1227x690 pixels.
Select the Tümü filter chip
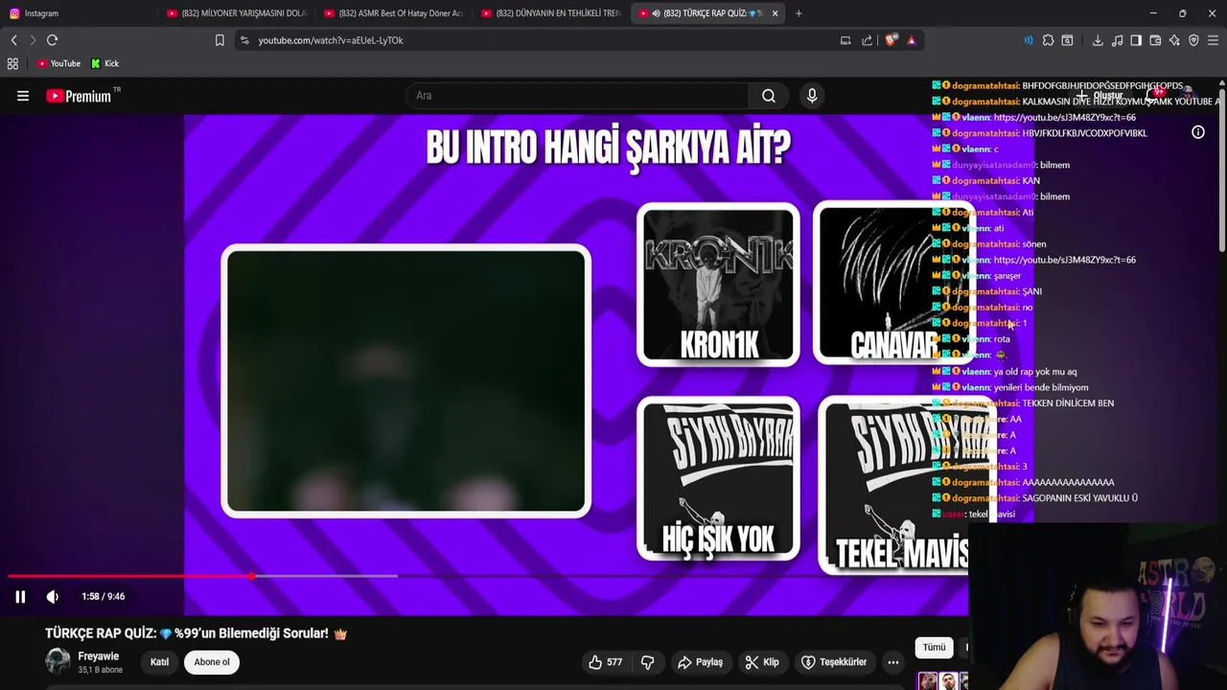click(934, 648)
